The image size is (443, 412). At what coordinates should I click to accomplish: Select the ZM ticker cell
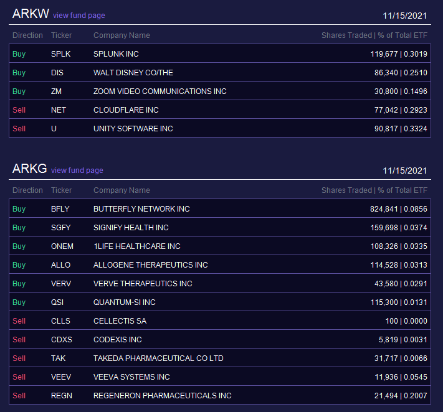point(56,91)
